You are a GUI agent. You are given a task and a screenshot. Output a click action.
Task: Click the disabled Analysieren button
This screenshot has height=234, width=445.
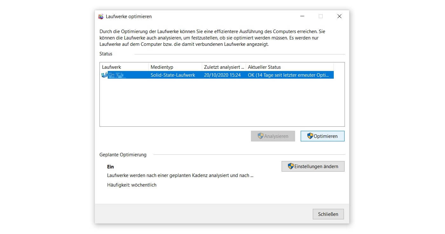point(273,136)
